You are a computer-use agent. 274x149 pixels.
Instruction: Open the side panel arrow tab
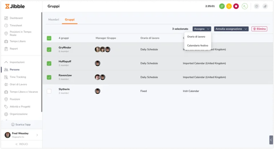click(271, 140)
